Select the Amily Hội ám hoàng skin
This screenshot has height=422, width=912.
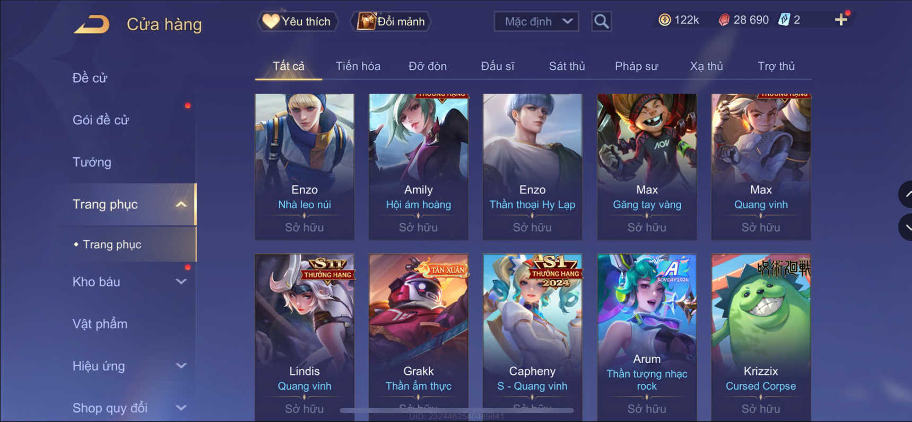[x=419, y=167]
